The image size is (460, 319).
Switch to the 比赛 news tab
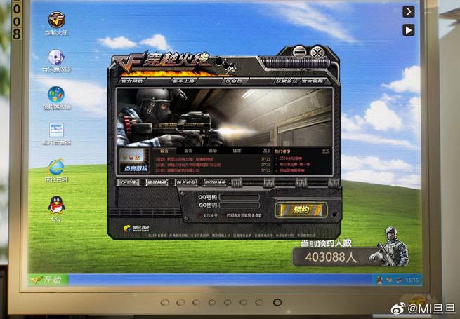(237, 151)
